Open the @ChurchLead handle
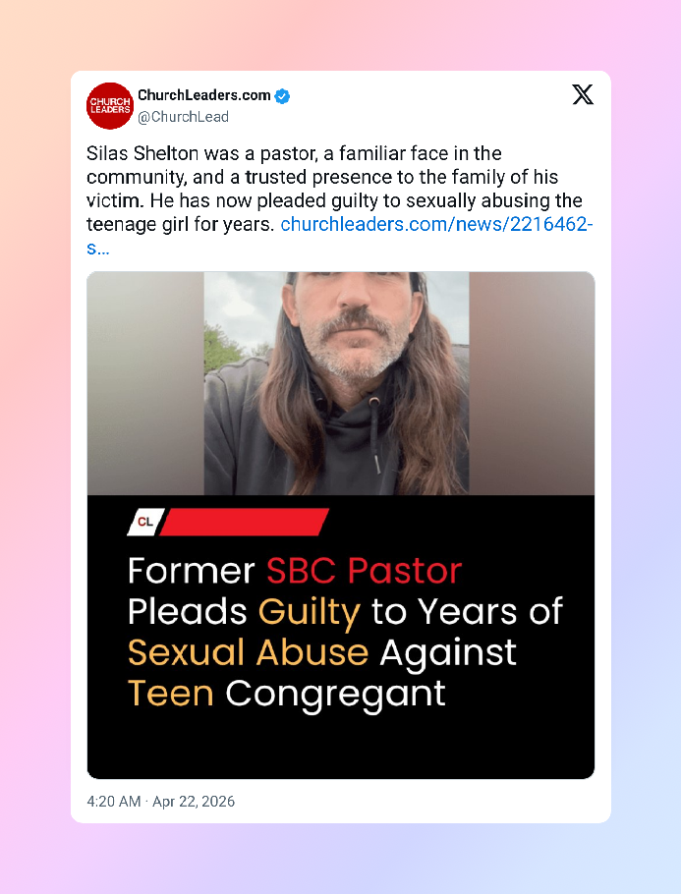 pos(184,117)
